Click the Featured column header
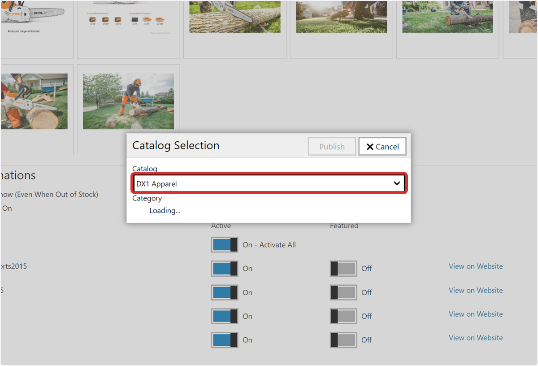The width and height of the screenshot is (538, 366). pyautogui.click(x=344, y=226)
